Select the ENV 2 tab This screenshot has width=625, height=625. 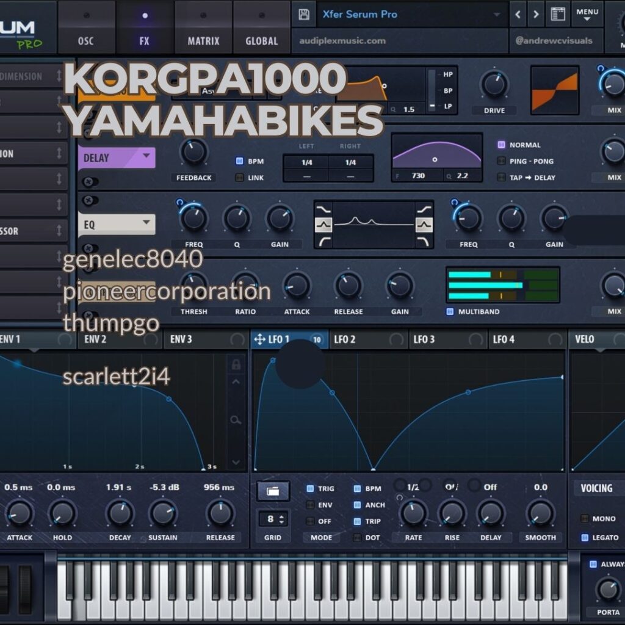(x=120, y=339)
